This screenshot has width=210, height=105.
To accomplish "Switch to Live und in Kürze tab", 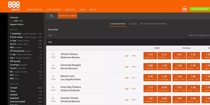I will tap(118, 24).
